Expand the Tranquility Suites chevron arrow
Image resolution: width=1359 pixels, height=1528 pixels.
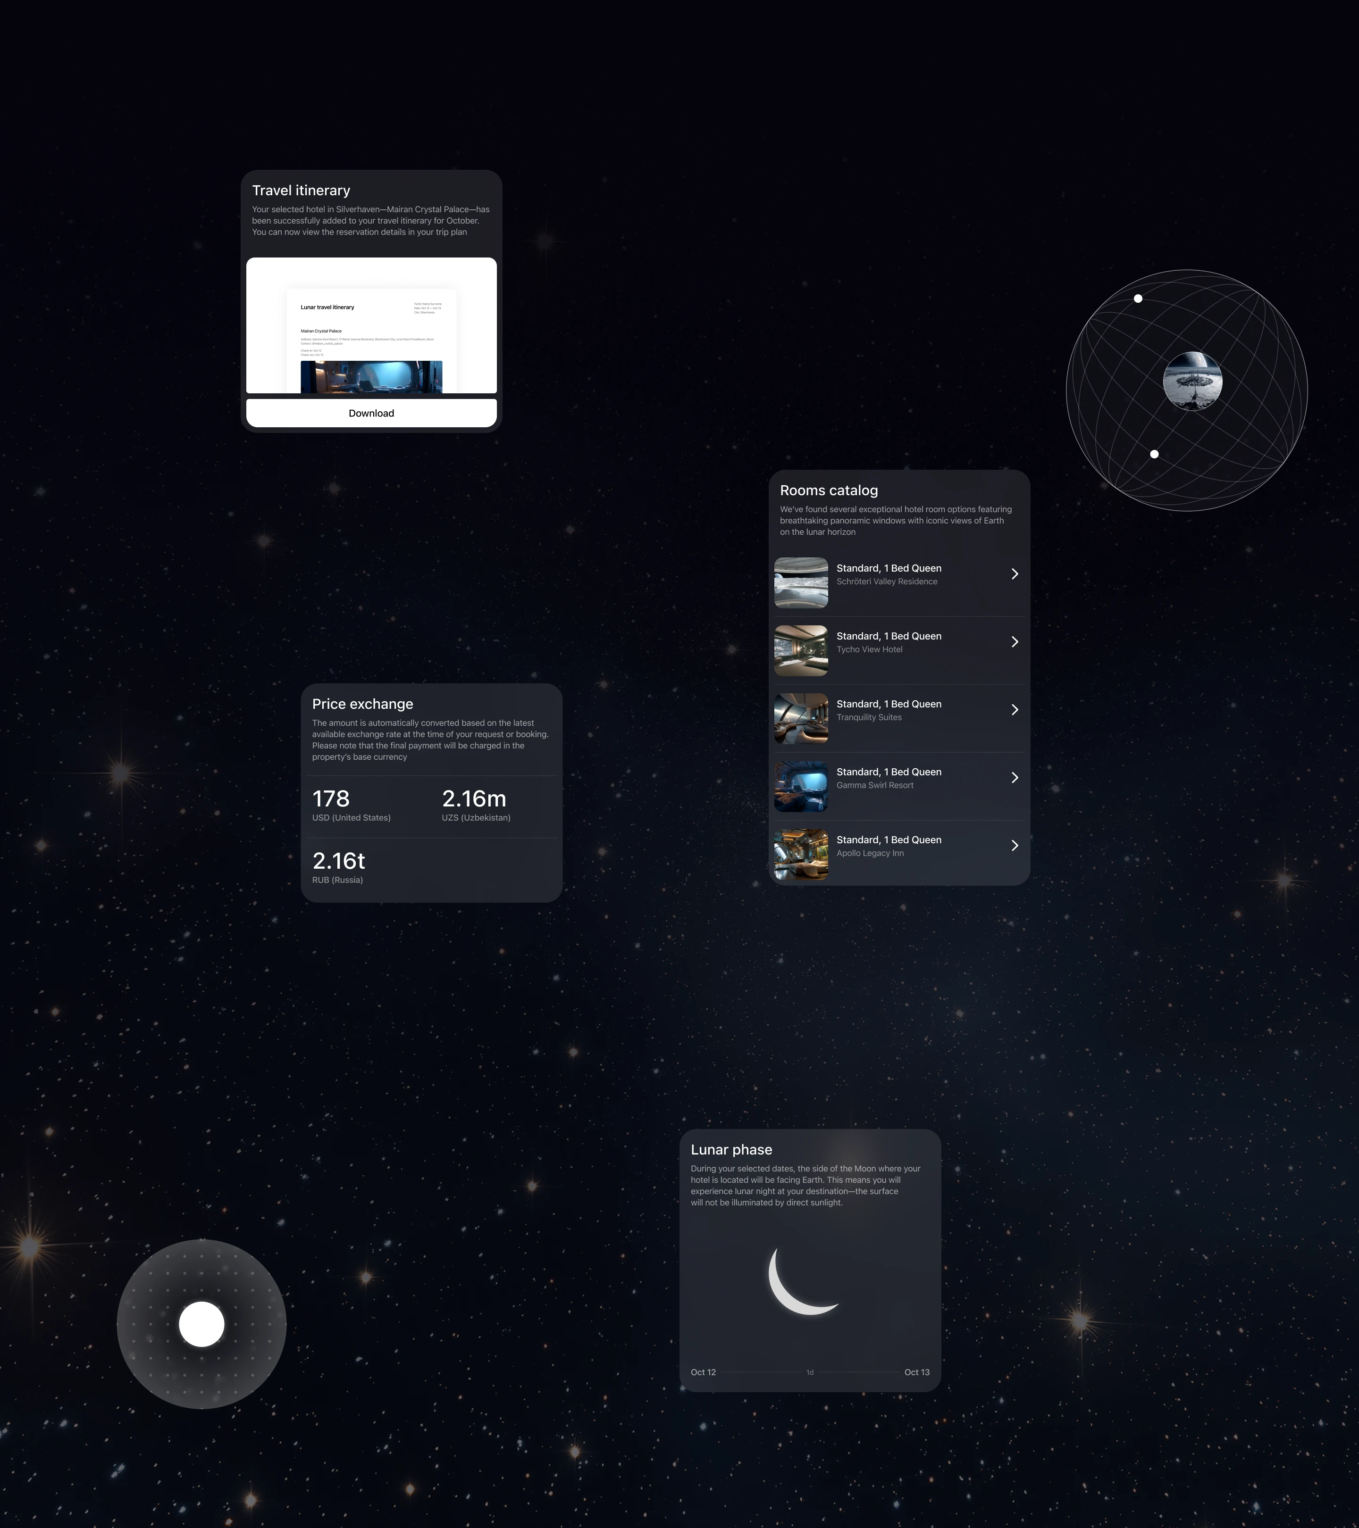(1014, 709)
